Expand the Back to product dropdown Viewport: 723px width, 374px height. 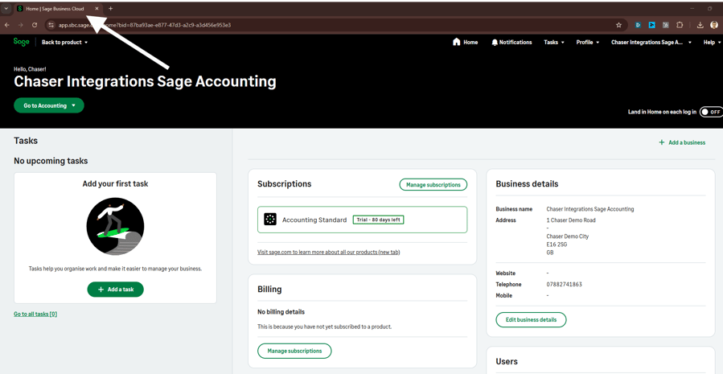click(64, 42)
